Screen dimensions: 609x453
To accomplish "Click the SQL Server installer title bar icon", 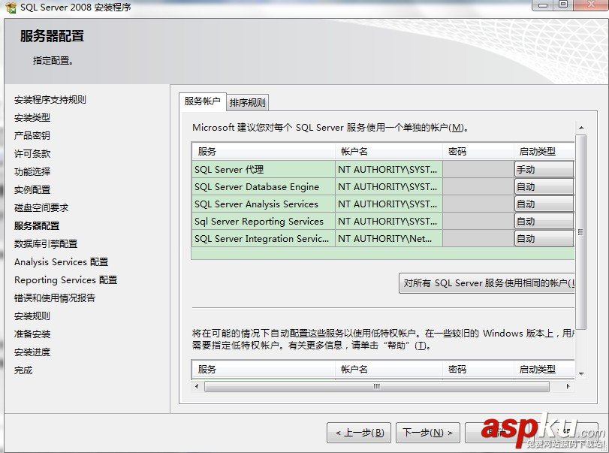I will [x=11, y=8].
